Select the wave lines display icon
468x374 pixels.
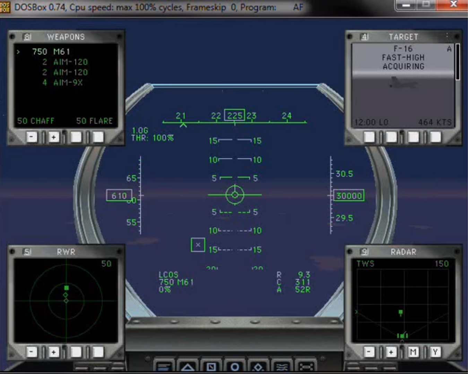[x=281, y=366]
